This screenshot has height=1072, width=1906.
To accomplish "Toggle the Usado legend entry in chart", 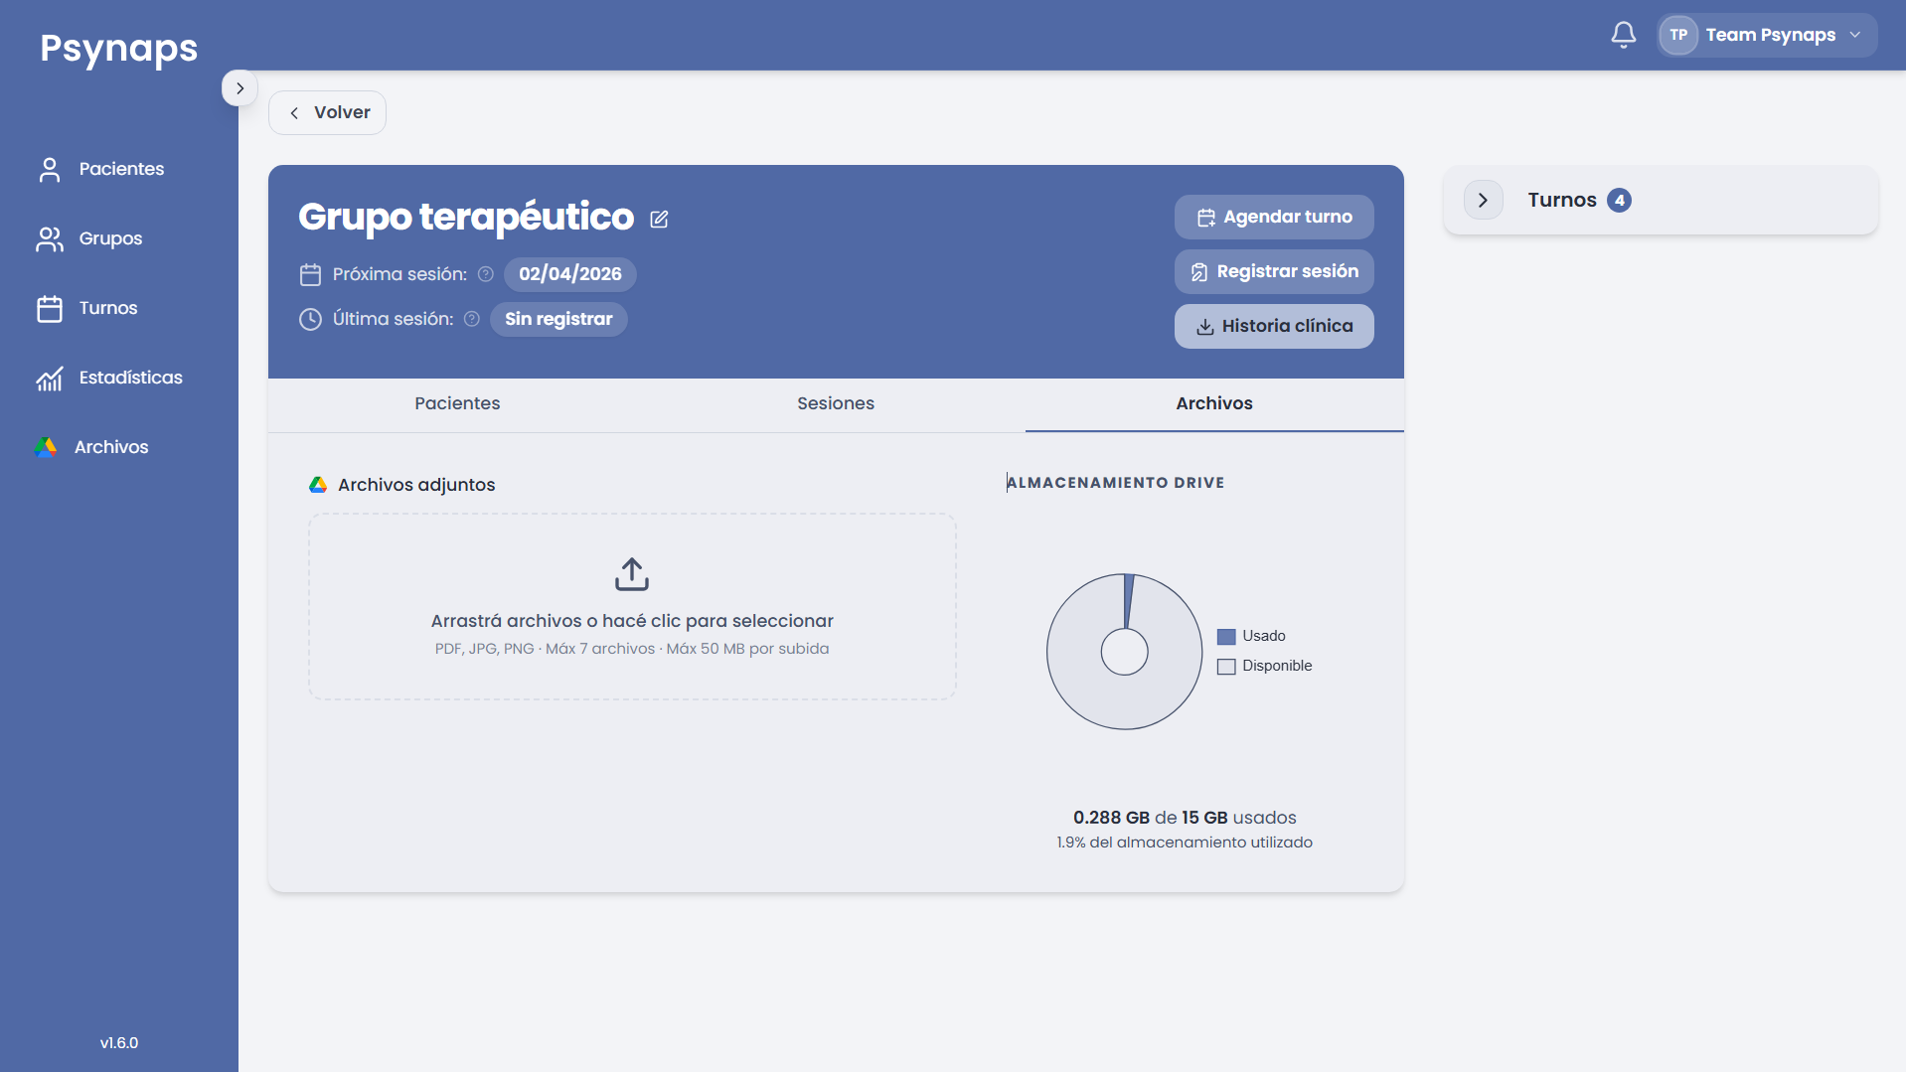I will pyautogui.click(x=1251, y=636).
